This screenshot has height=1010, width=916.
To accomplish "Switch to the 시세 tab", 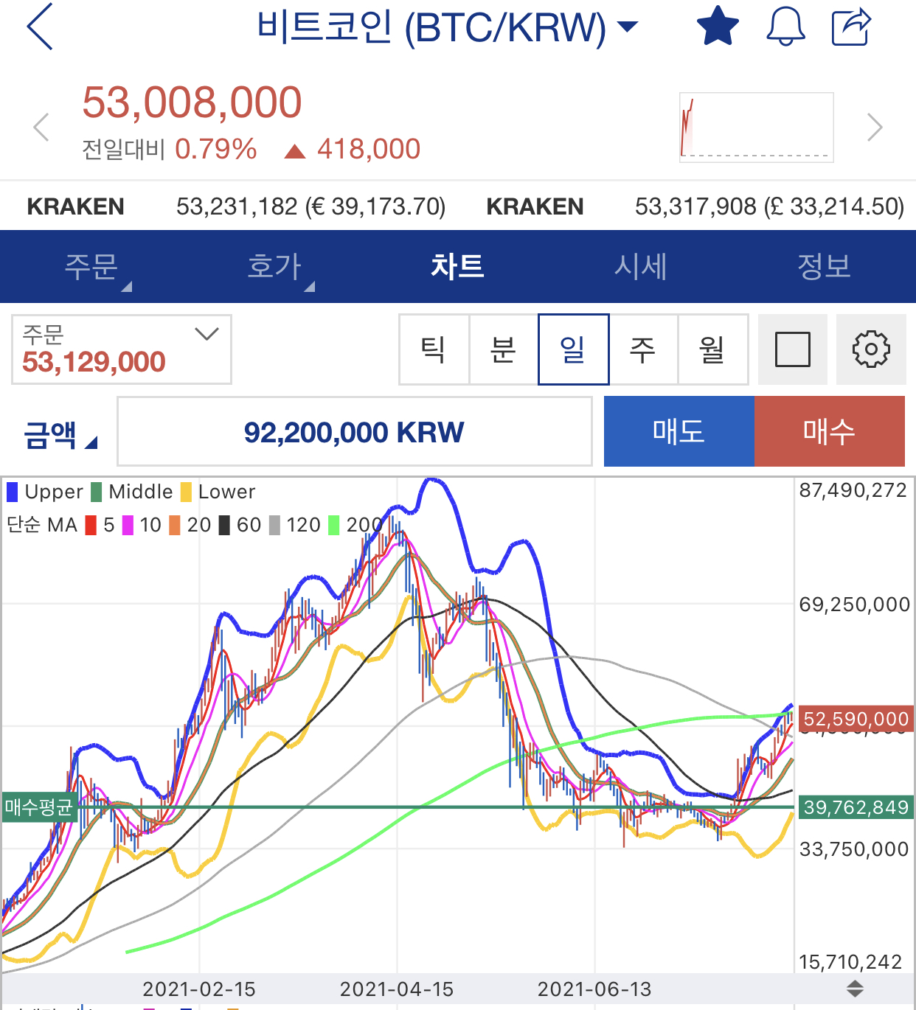I will (640, 267).
